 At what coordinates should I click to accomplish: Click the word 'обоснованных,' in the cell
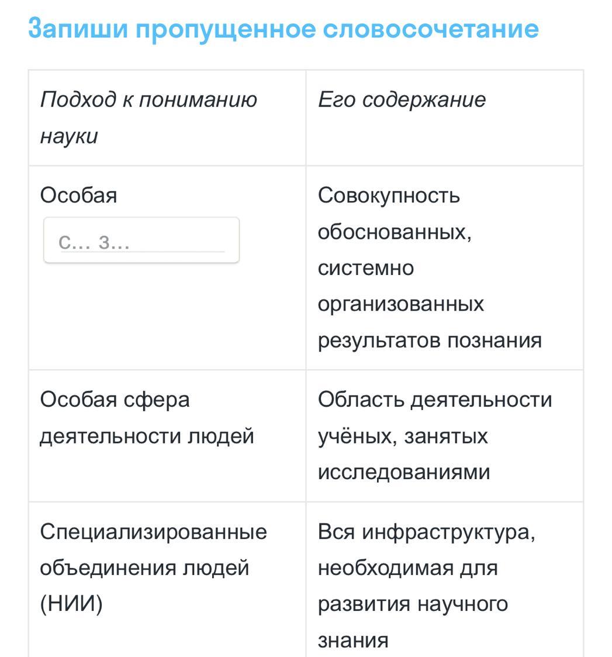click(395, 232)
